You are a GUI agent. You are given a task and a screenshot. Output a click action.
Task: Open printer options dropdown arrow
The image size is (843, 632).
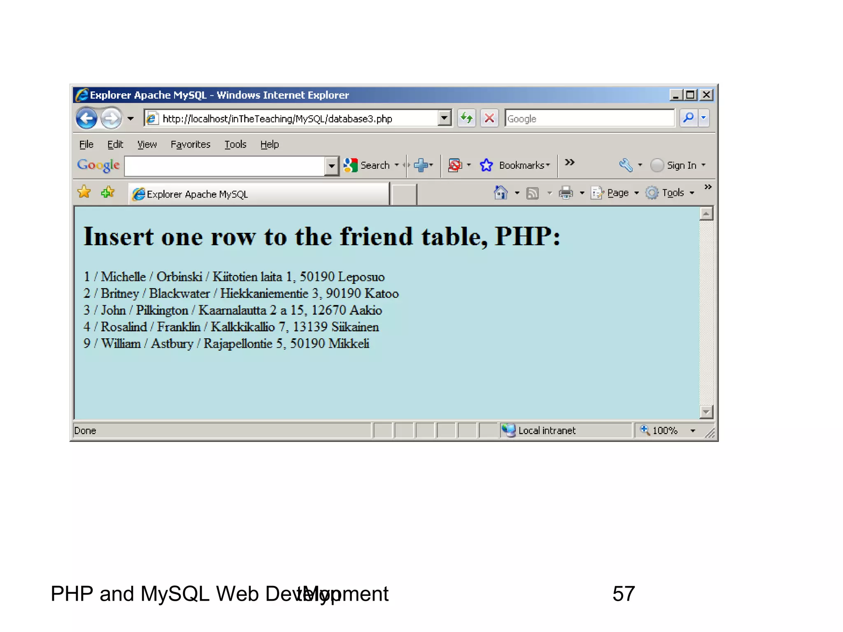click(x=582, y=193)
